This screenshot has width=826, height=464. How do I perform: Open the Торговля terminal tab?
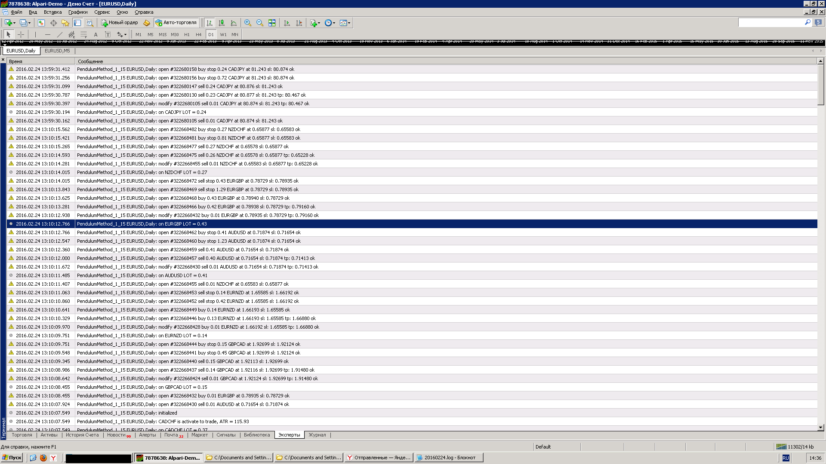click(22, 435)
